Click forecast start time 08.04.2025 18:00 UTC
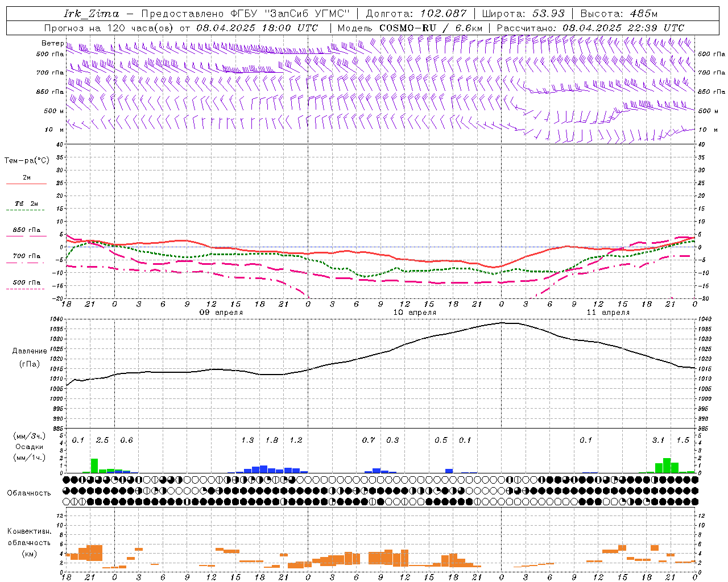Screen dimensions: 728x582 pos(257,28)
